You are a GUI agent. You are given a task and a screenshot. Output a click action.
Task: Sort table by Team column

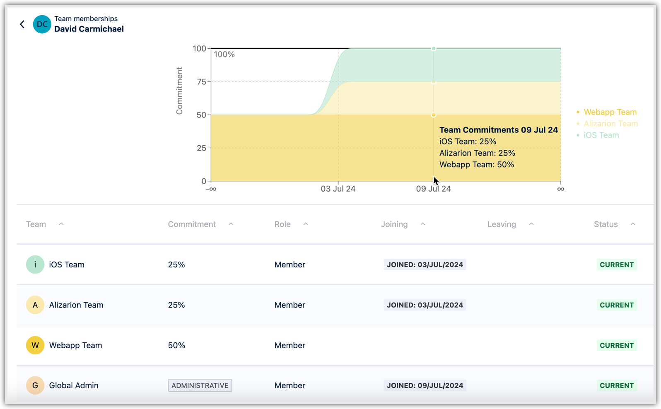(36, 224)
